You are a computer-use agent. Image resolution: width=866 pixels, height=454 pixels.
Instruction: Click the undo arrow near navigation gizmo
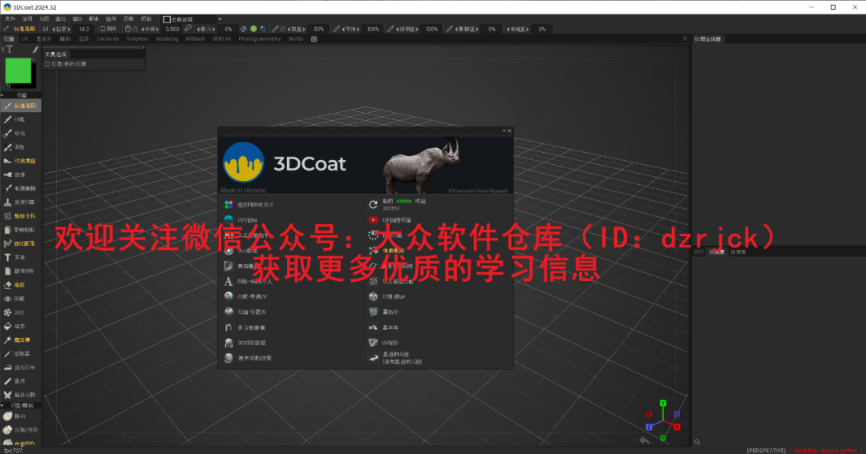click(645, 440)
